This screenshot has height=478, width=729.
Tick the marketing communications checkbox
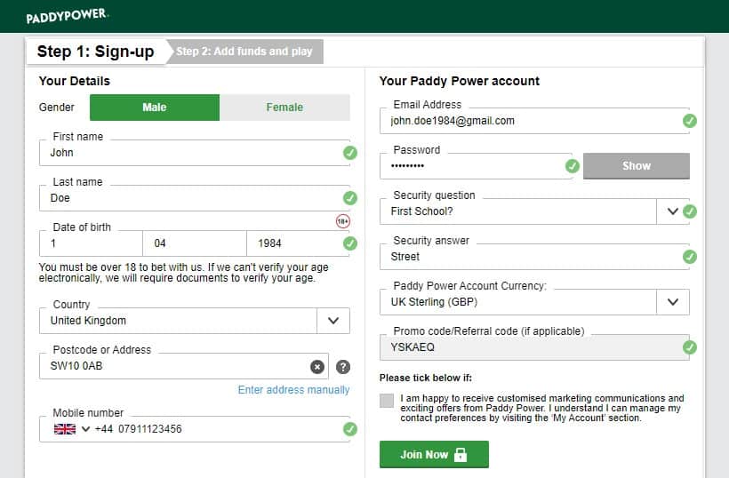pos(387,401)
